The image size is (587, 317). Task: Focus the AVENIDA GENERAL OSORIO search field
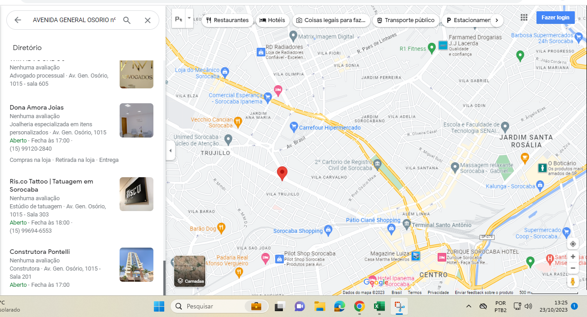74,20
